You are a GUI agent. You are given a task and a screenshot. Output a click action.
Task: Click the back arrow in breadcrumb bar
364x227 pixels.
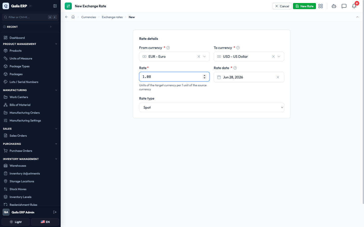click(66, 17)
